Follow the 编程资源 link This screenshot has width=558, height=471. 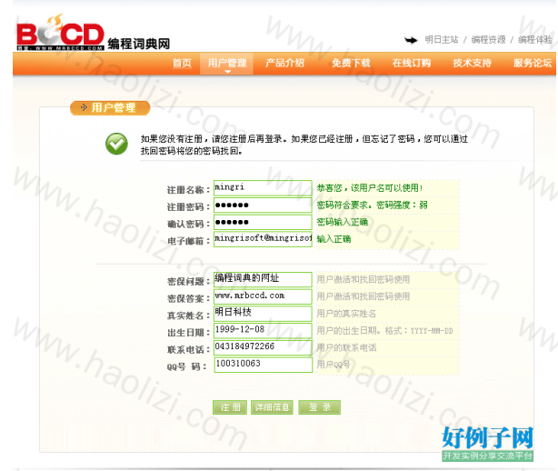[x=488, y=39]
